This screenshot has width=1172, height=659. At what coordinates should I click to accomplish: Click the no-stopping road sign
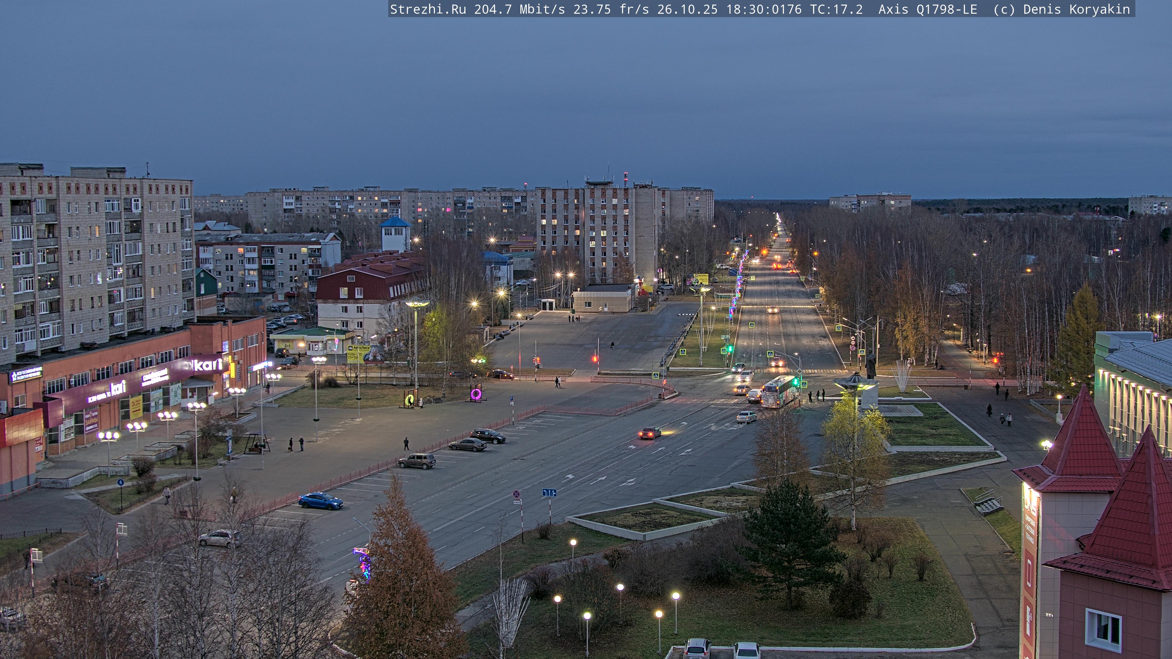coord(516,494)
